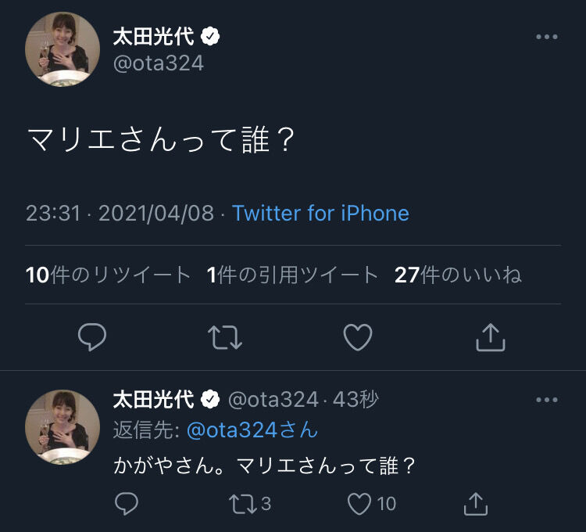Open main tweet's three-dot menu
The image size is (586, 532).
(546, 37)
